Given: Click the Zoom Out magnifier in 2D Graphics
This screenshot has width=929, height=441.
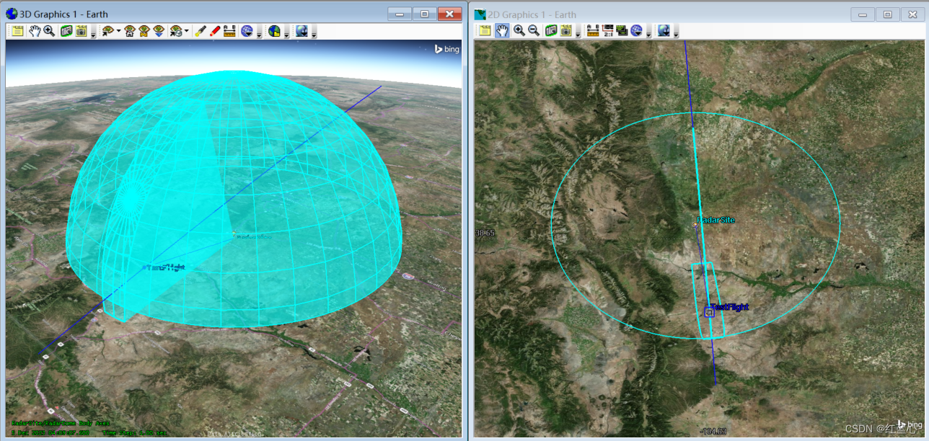Looking at the screenshot, I should click(534, 30).
